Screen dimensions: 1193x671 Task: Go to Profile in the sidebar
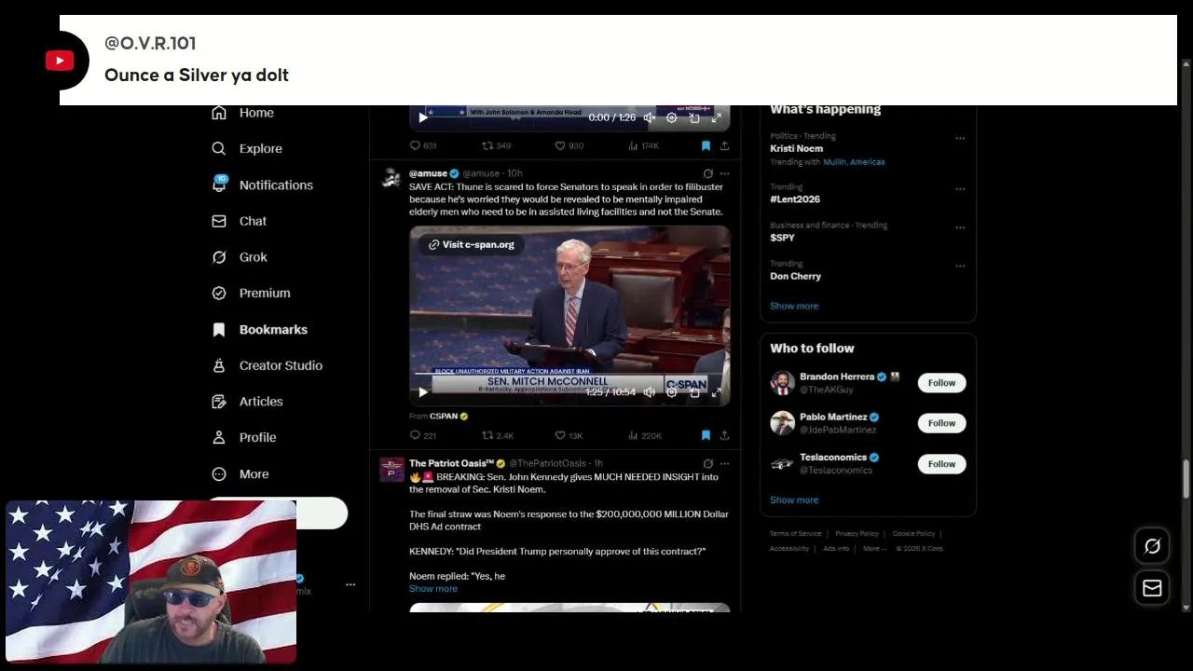[x=243, y=437]
